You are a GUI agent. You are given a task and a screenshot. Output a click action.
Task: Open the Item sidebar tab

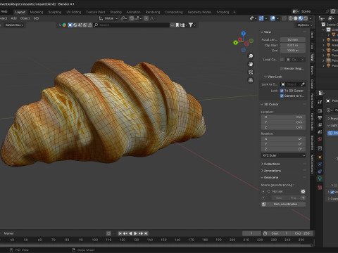312,35
